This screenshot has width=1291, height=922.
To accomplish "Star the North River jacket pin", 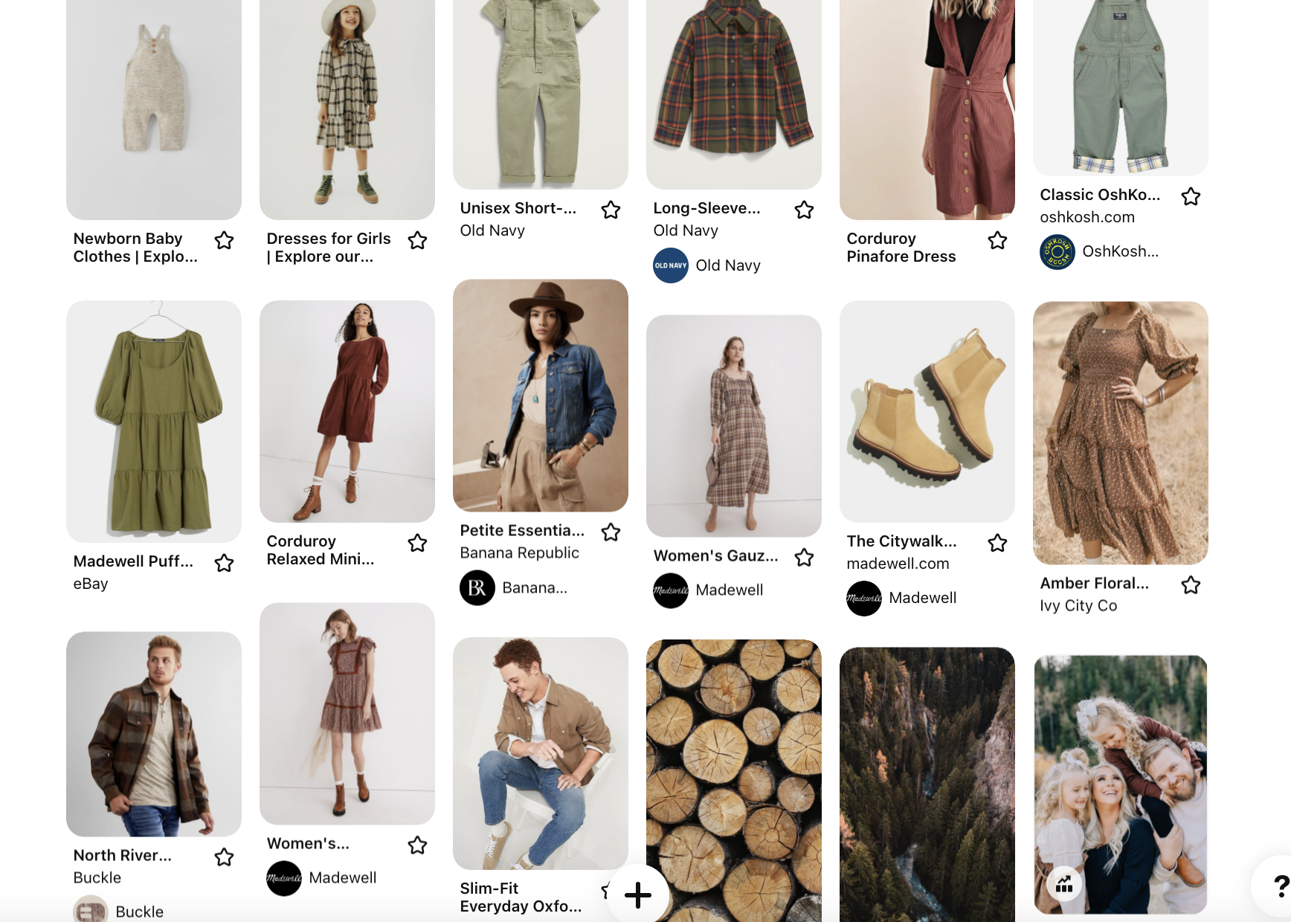I will [x=224, y=858].
